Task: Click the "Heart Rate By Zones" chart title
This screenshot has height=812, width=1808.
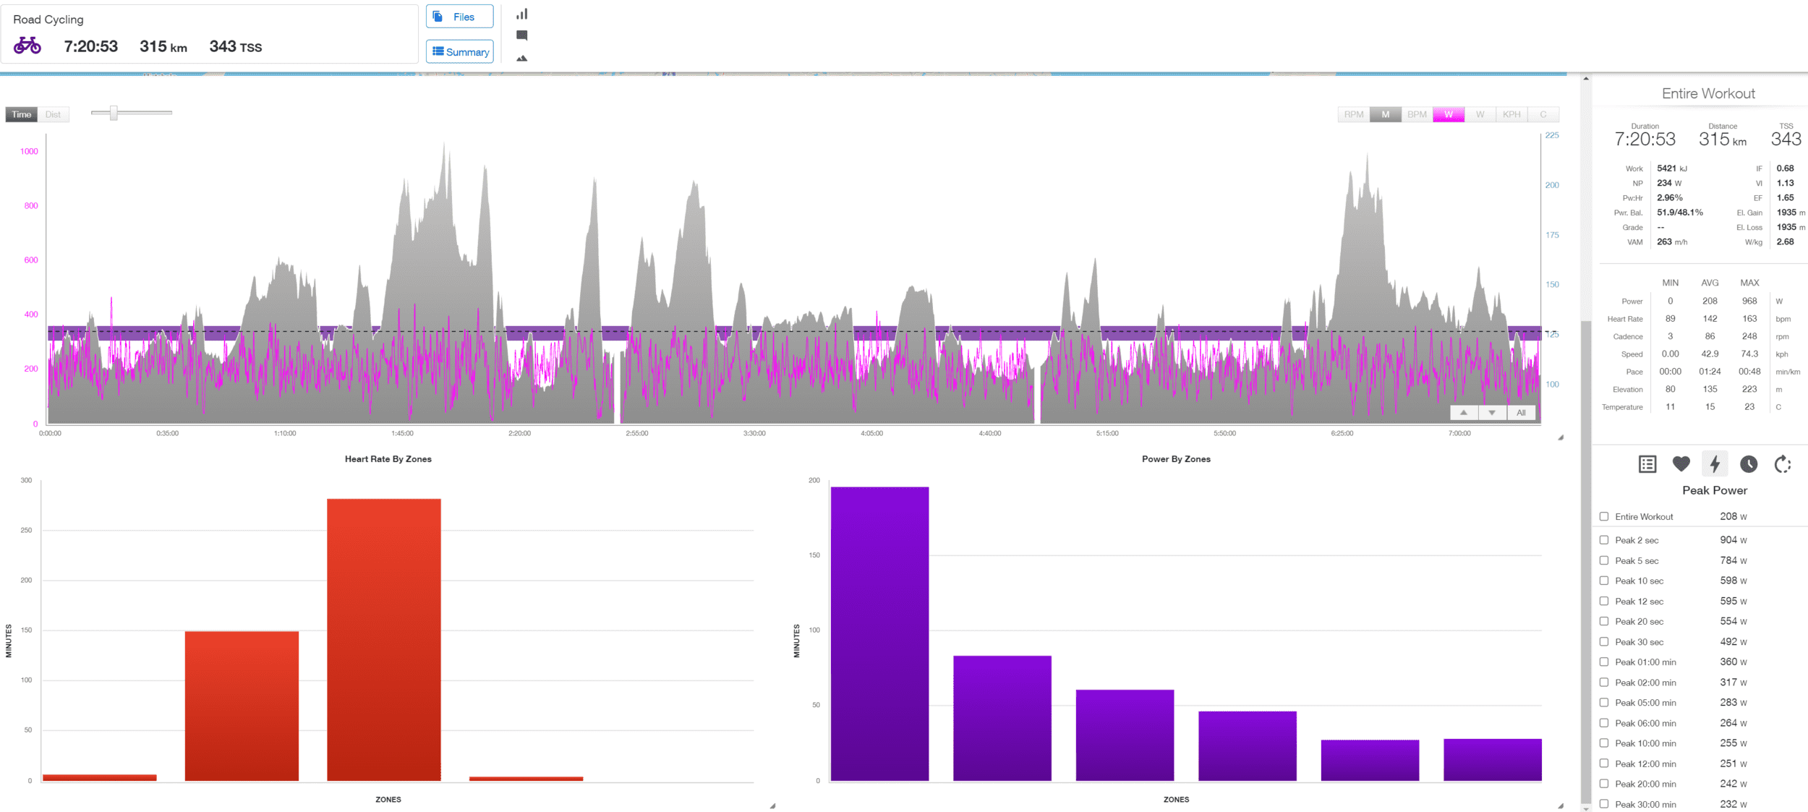Action: click(388, 459)
